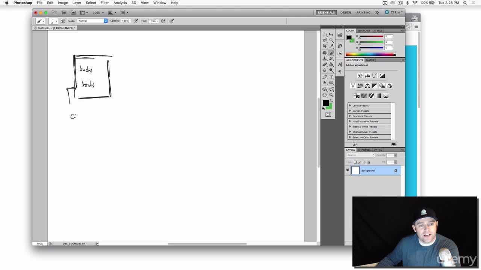
Task: Open the Mini Bridge panel icon
Action: click(340, 35)
